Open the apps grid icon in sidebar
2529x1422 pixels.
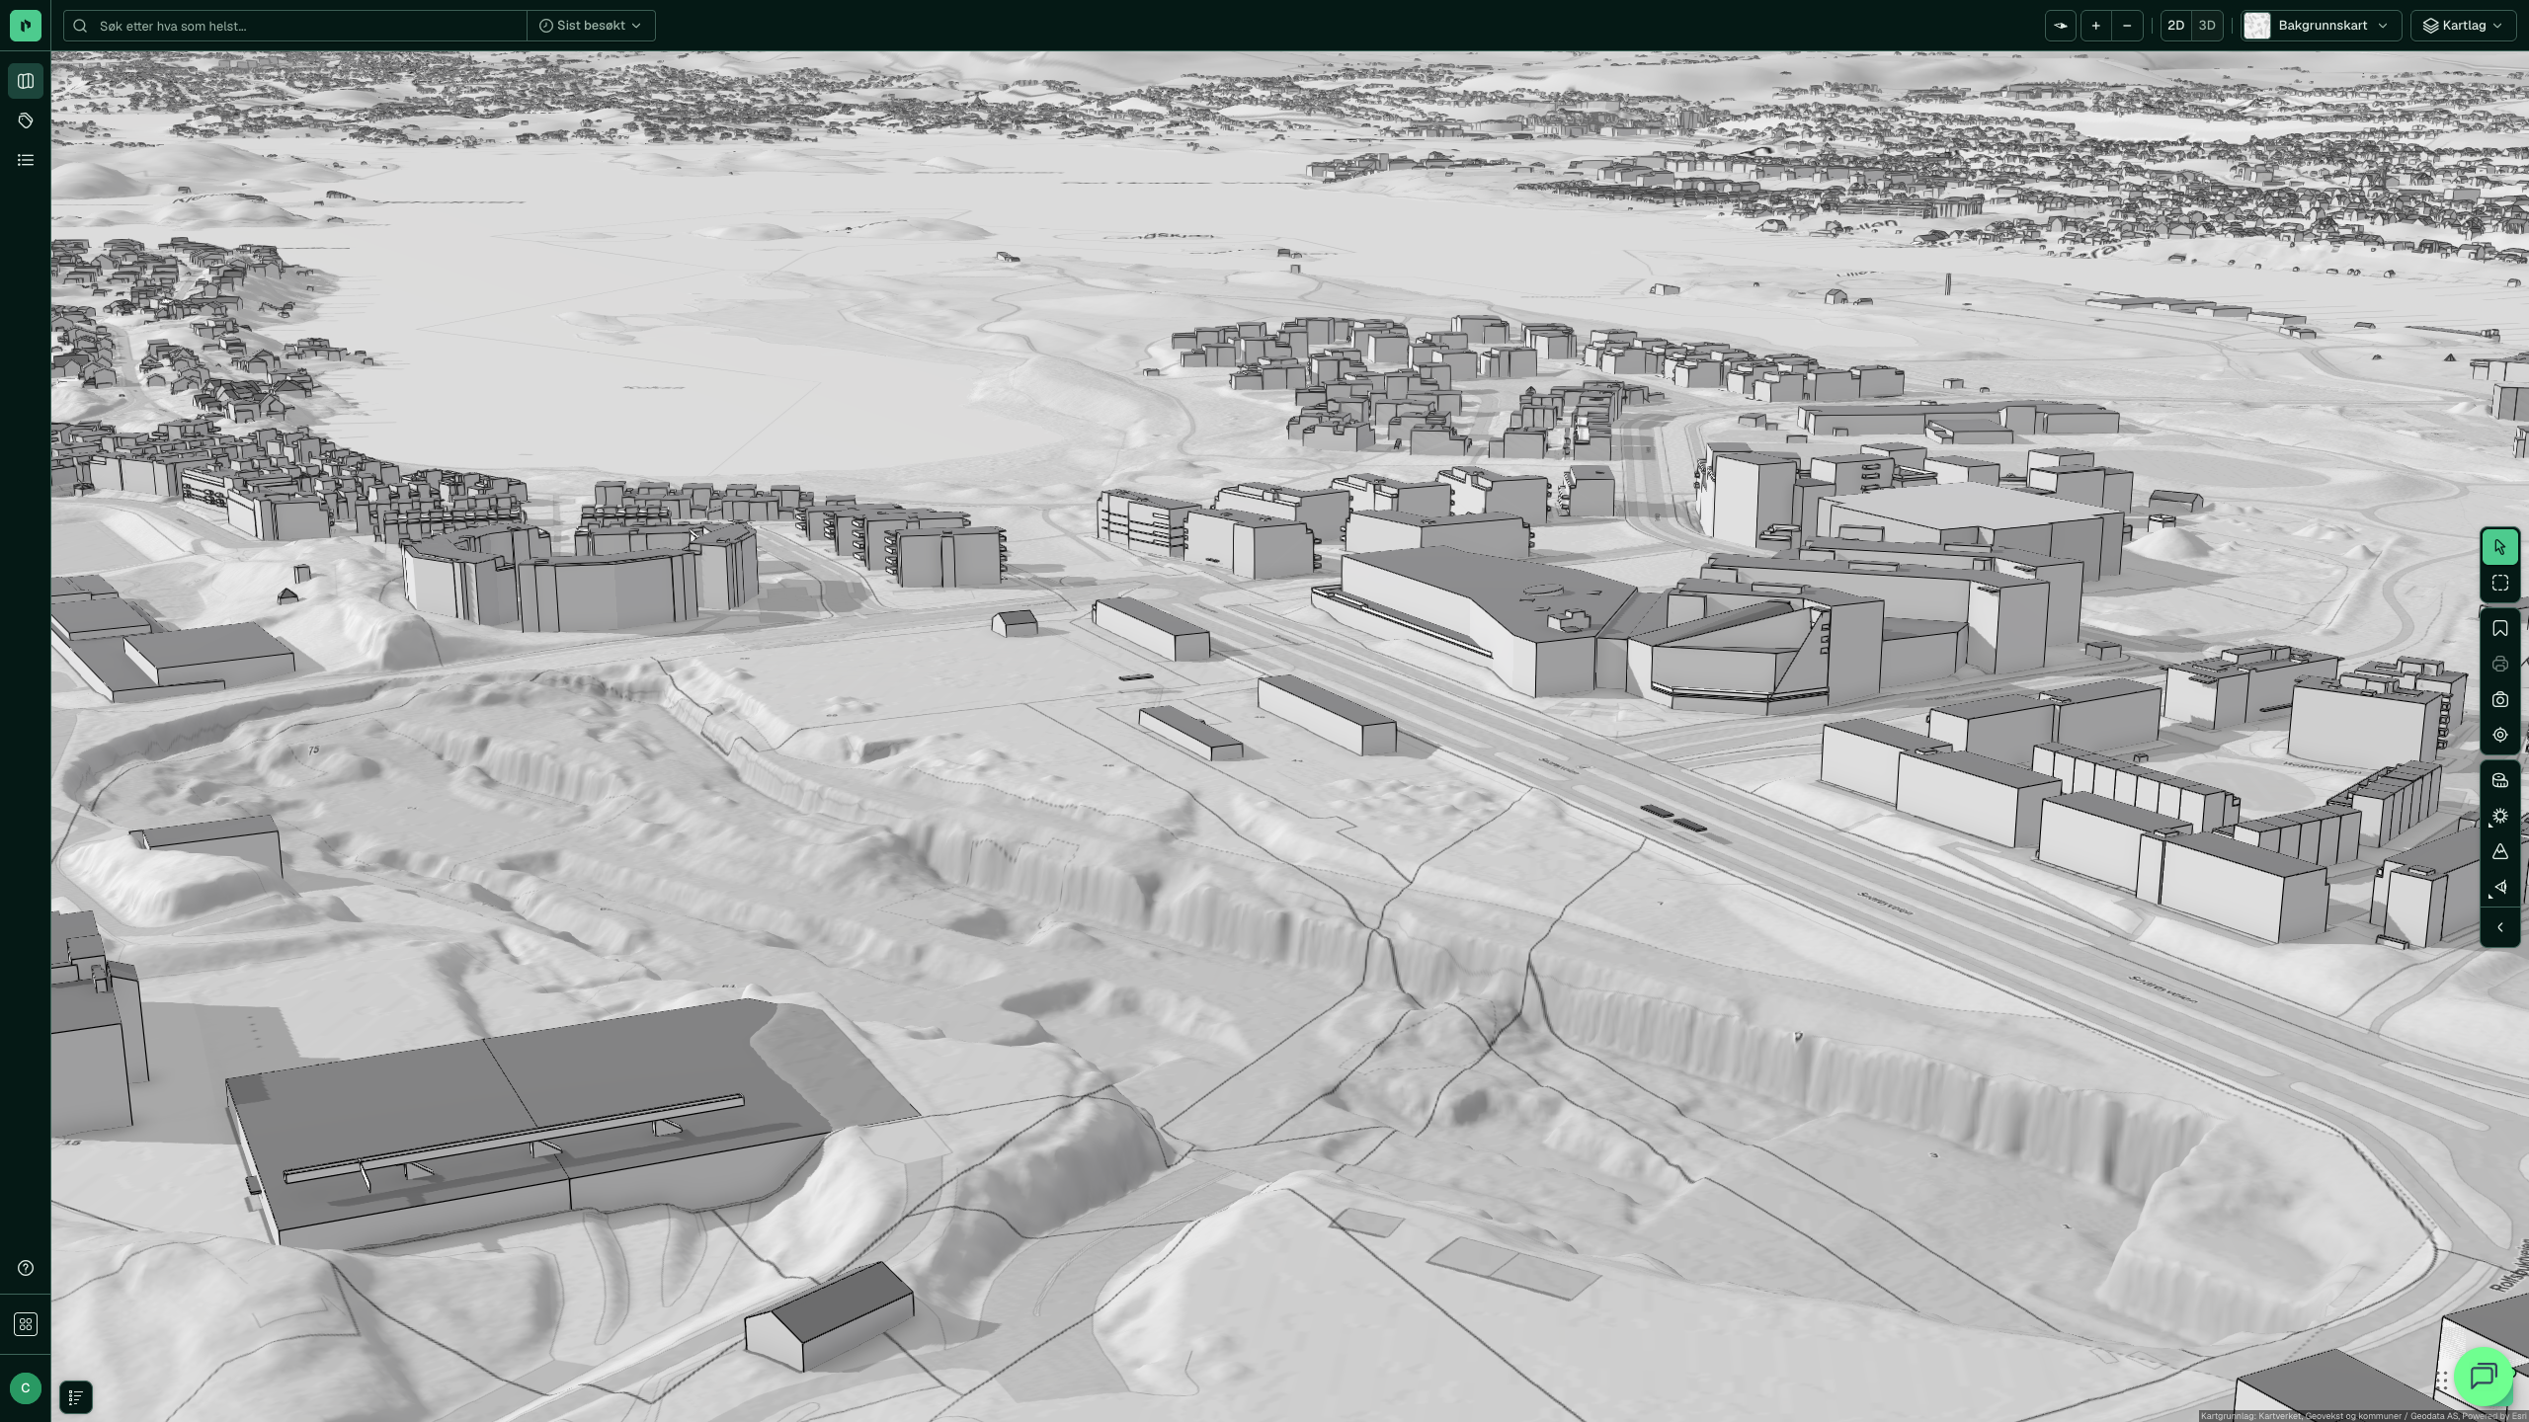26,1324
